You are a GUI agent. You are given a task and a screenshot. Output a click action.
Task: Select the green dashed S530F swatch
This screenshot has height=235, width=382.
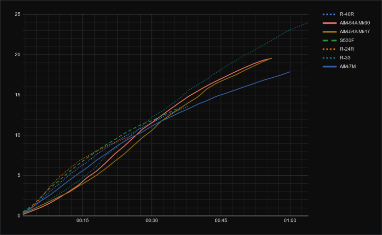[x=330, y=40]
